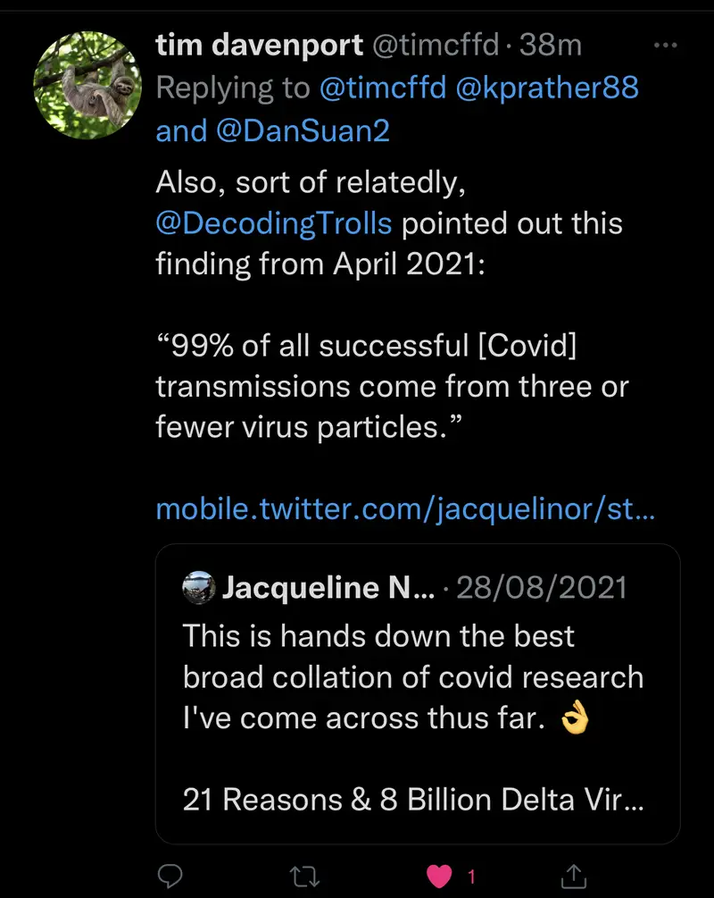
Task: Retweet this post using the retweet icon
Action: [306, 876]
